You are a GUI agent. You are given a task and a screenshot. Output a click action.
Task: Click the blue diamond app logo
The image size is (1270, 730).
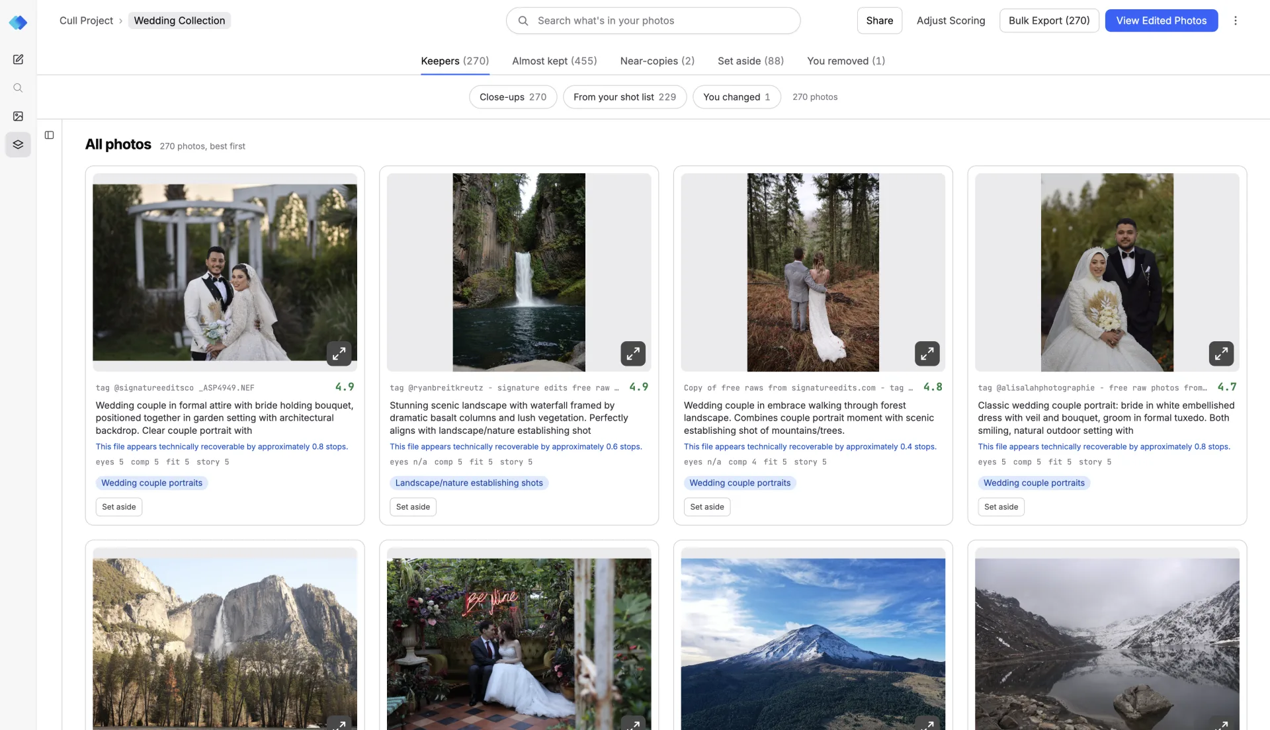(x=18, y=22)
